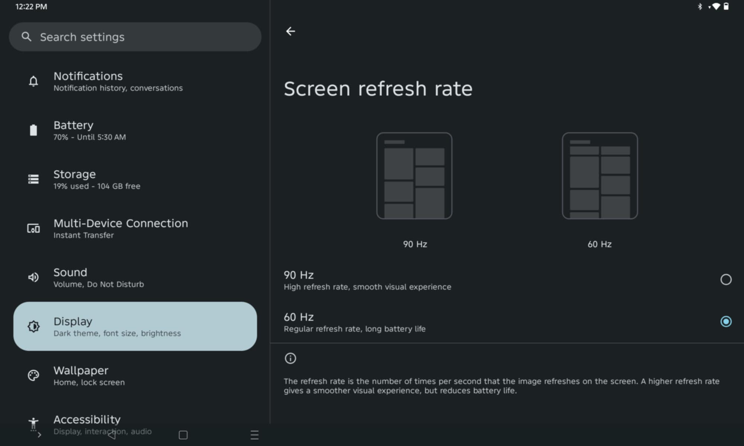Screen dimensions: 744x446
Task: Click the Battery icon in sidebar
Action: (33, 130)
